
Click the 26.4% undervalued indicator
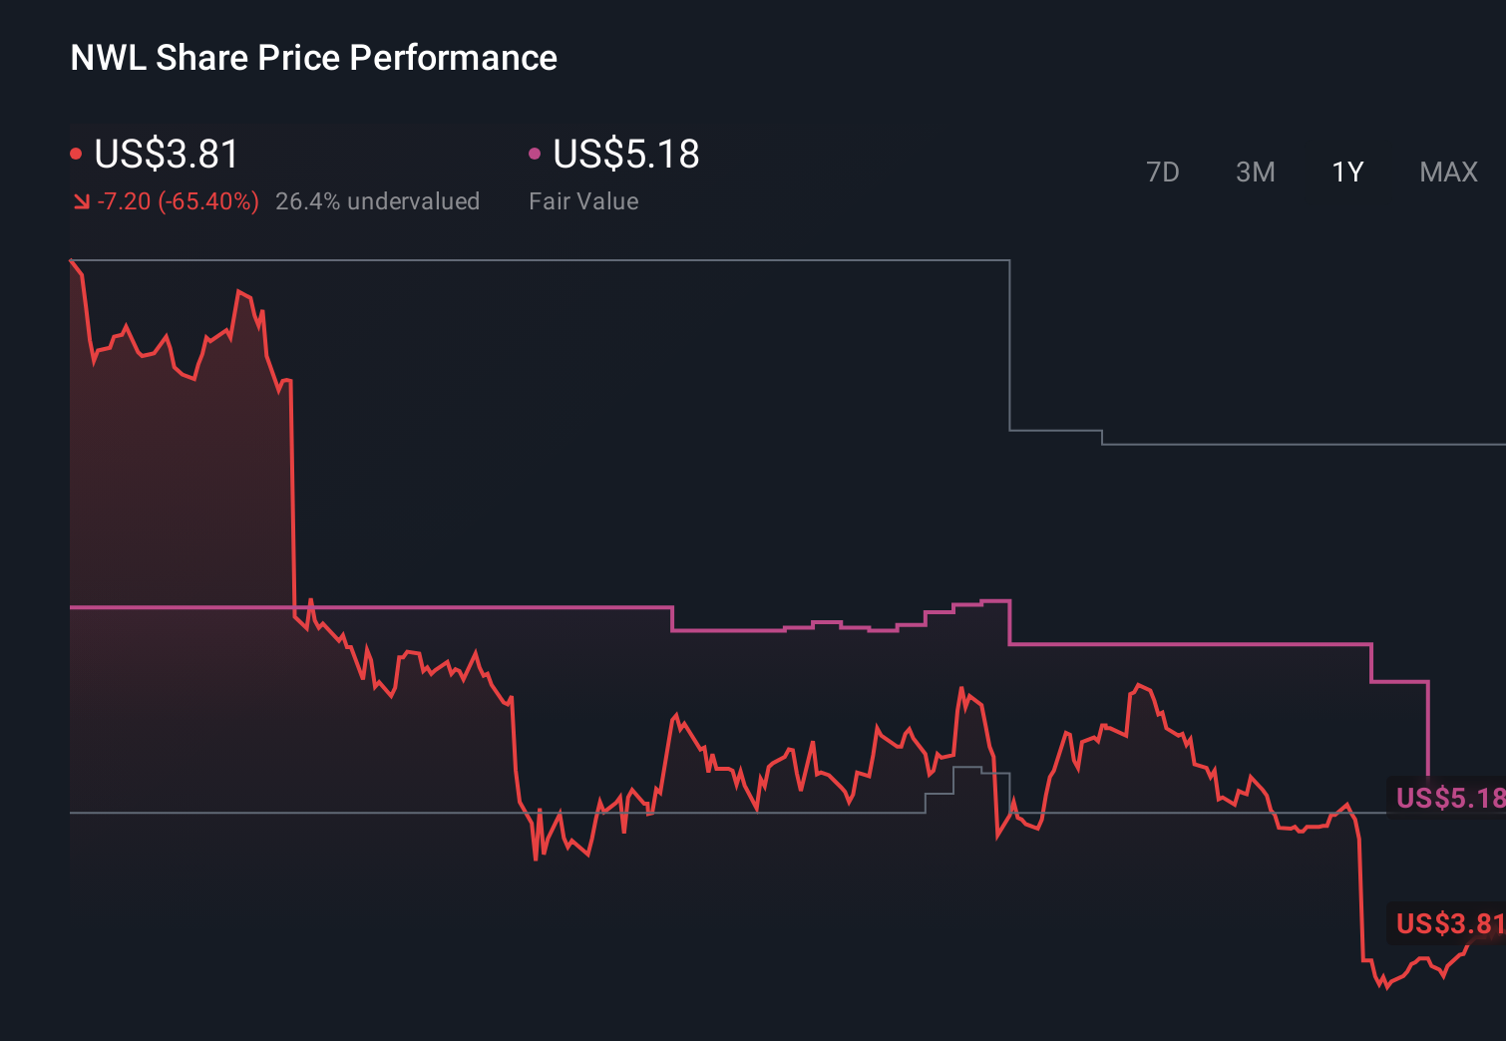(378, 201)
